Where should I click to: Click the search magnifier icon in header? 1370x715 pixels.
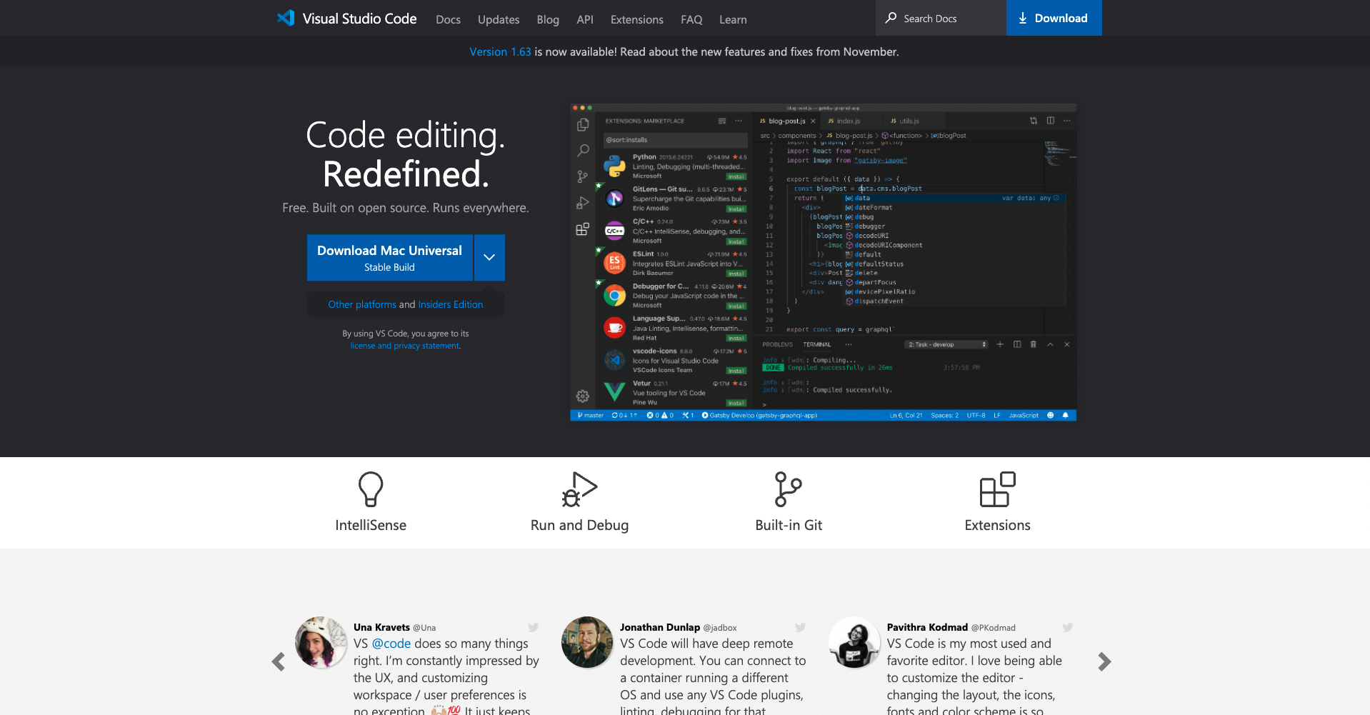point(891,18)
